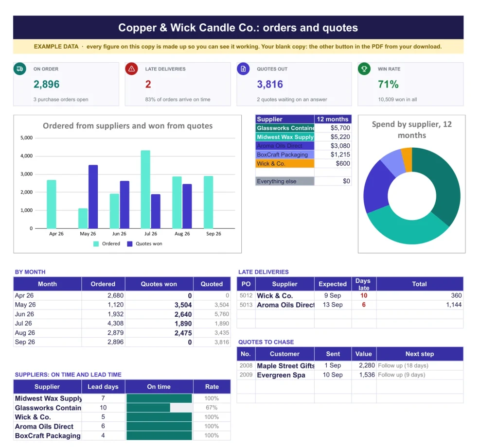Select late delivery total 1,144
The width and height of the screenshot is (498, 448).
tap(454, 305)
